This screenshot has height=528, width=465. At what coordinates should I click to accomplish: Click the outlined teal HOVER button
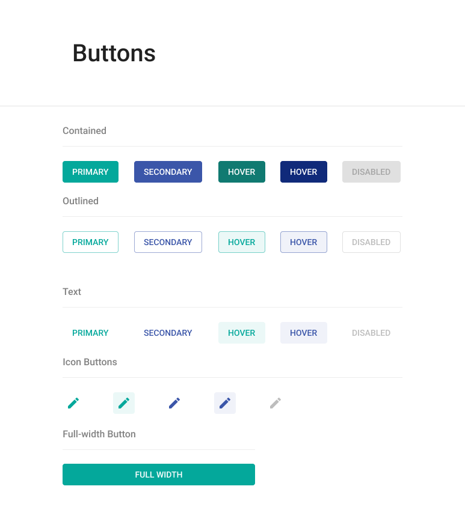click(x=241, y=242)
